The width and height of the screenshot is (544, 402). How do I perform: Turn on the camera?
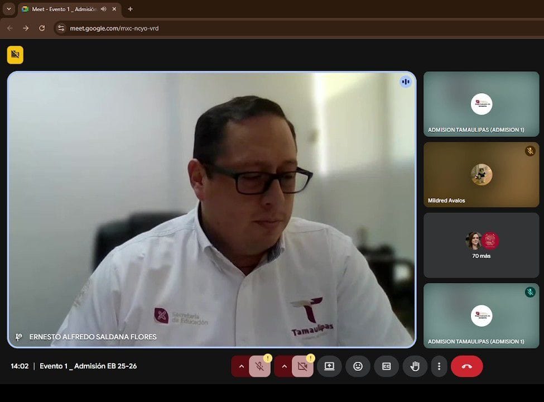pyautogui.click(x=302, y=366)
